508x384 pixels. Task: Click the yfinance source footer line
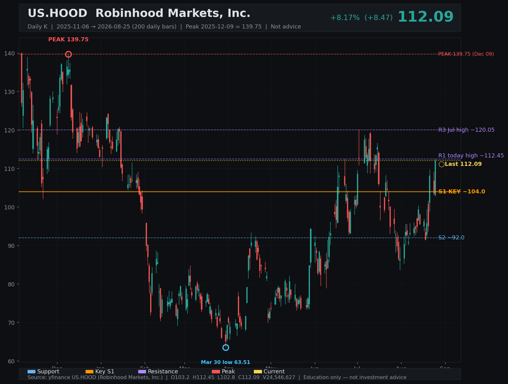[x=217, y=377]
